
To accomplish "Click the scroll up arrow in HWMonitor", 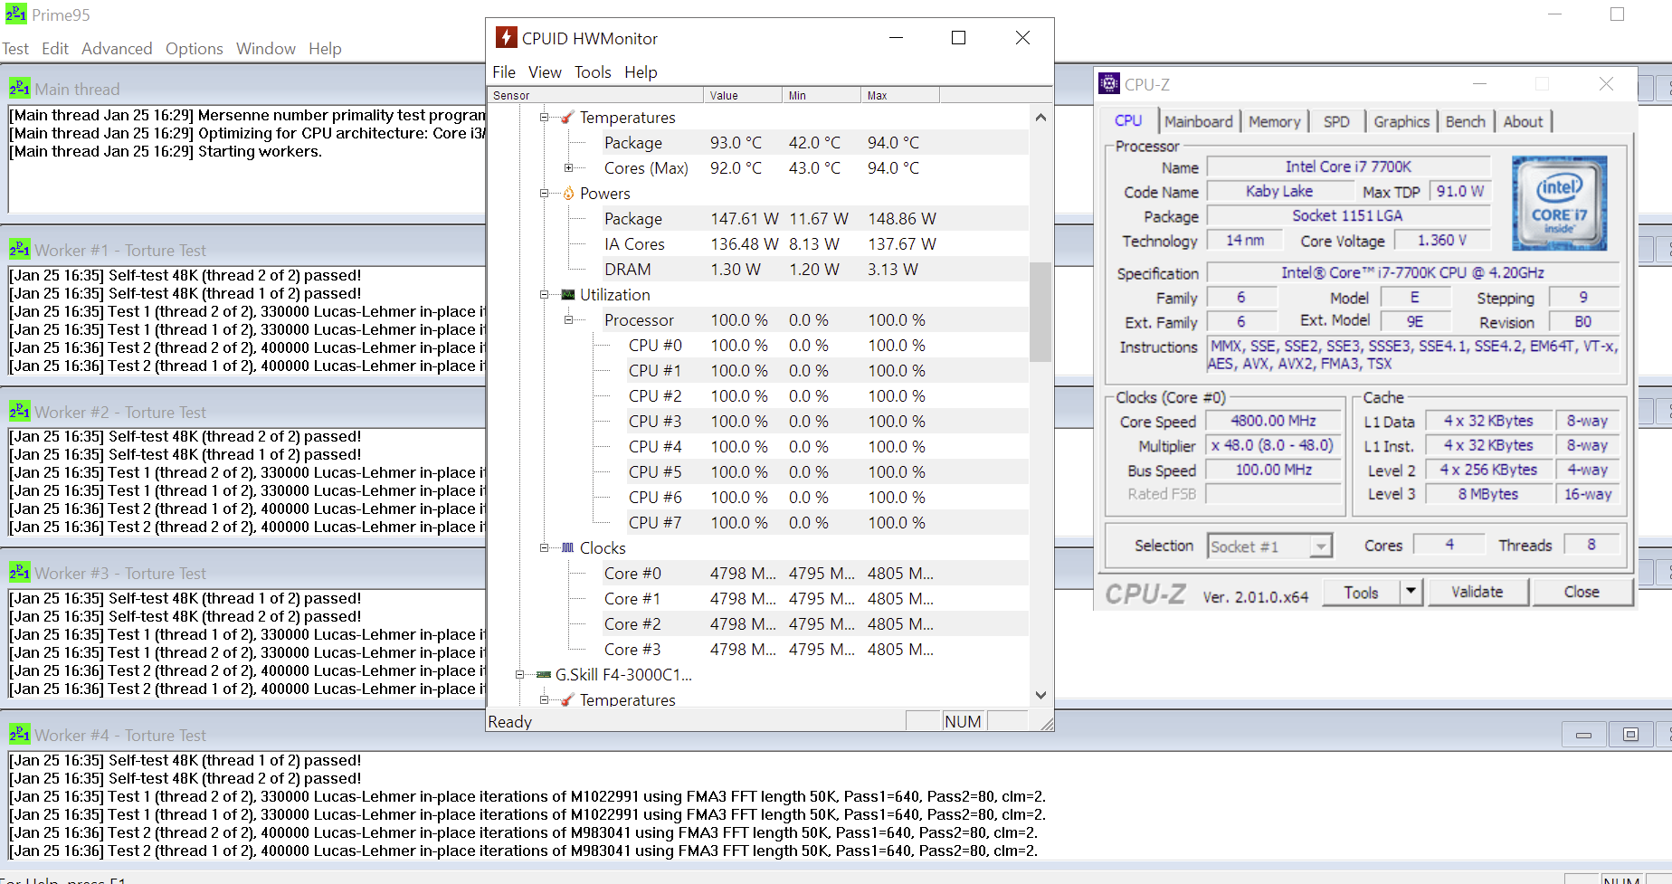I will tap(1040, 117).
